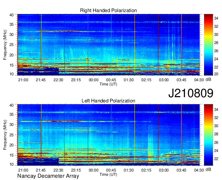Click the 21:45 tick under Left Handed plot
The height and width of the screenshot is (180, 222).
click(x=41, y=170)
